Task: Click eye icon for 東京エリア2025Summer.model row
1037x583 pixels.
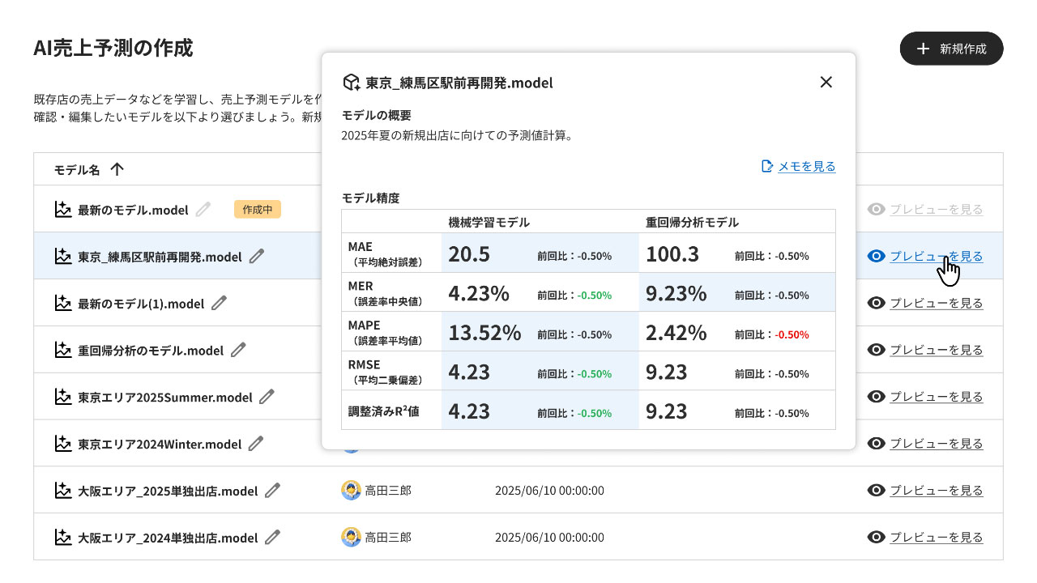Action: tap(876, 397)
